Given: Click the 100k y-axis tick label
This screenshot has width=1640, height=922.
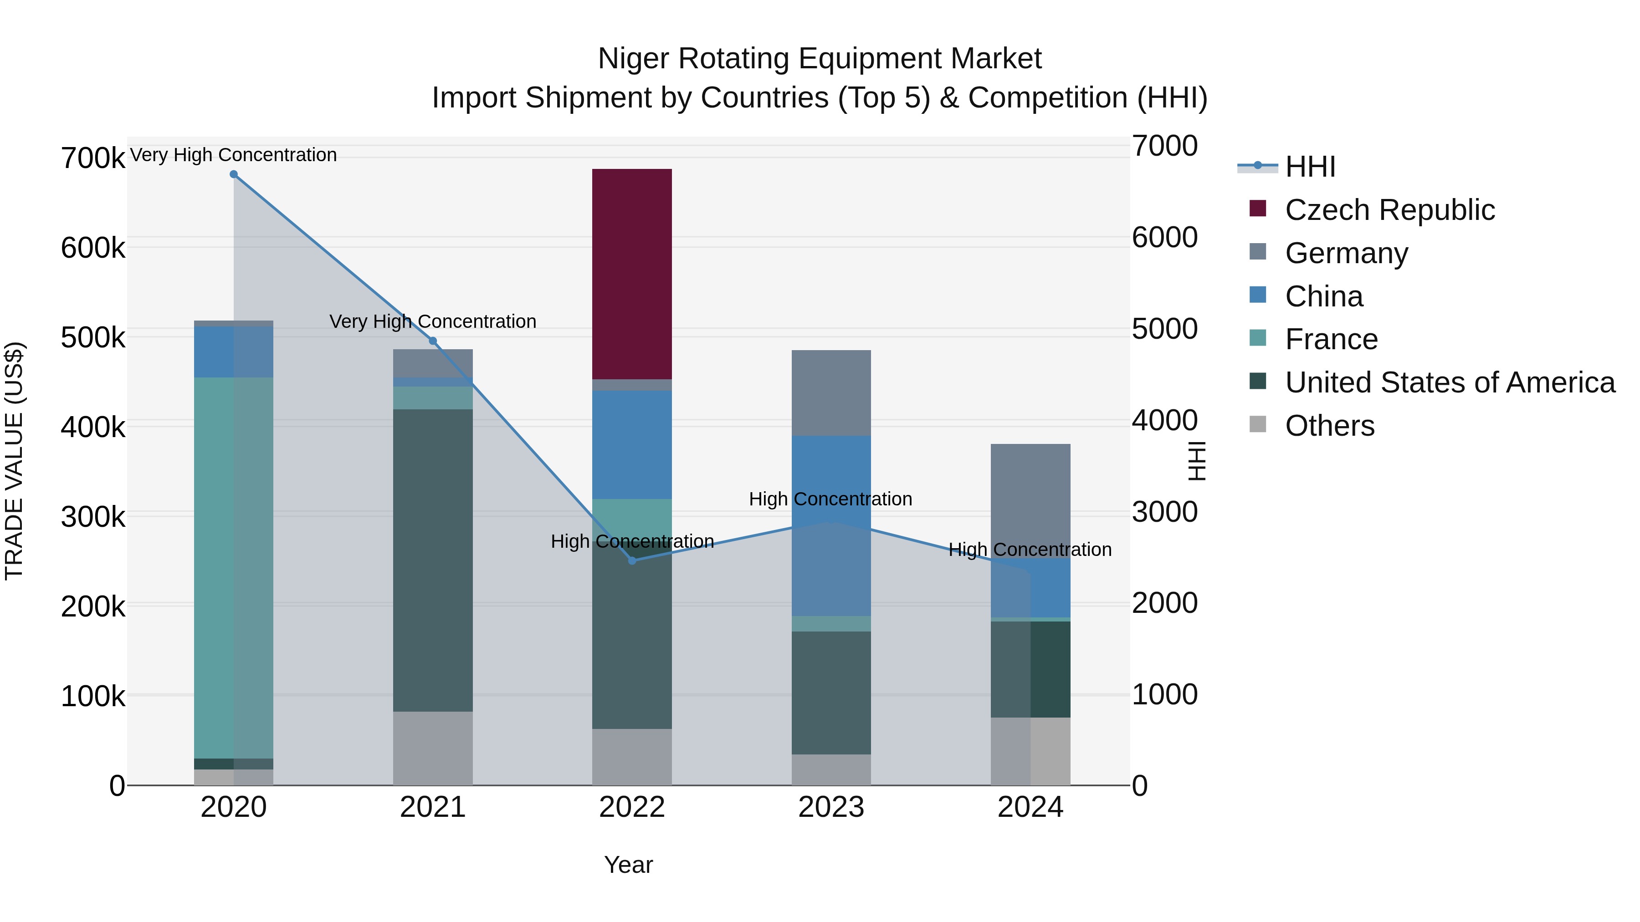Looking at the screenshot, I should click(93, 697).
